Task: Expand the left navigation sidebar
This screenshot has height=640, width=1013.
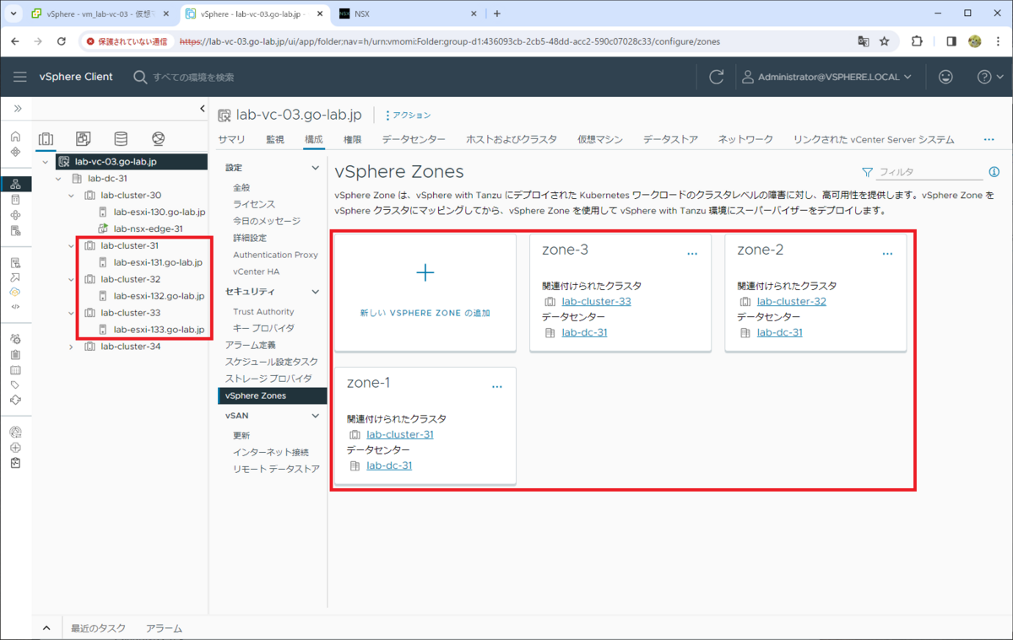Action: [x=16, y=109]
